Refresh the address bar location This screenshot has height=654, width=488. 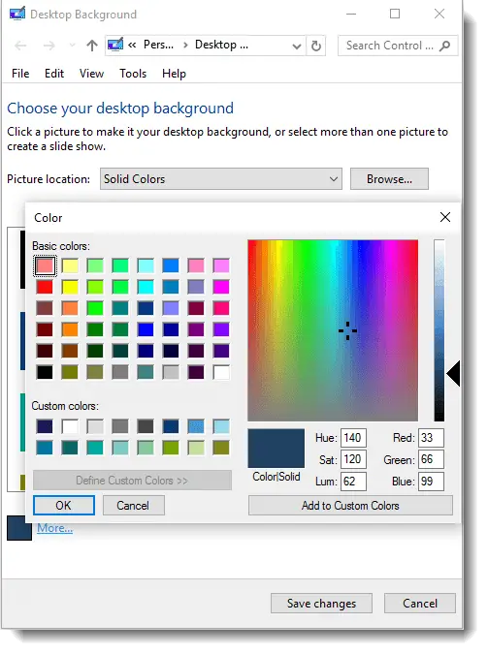pyautogui.click(x=316, y=46)
